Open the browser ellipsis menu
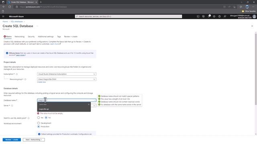The height and width of the screenshot is (144, 257). coord(253,7)
